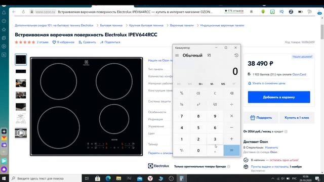Click the plus key in calculator
Screen dimensions: 324x182
click(232, 139)
